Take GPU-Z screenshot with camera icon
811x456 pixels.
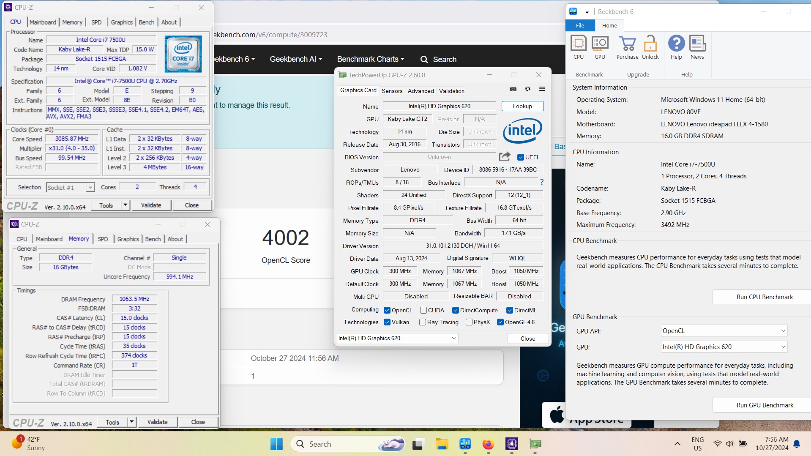(x=513, y=89)
